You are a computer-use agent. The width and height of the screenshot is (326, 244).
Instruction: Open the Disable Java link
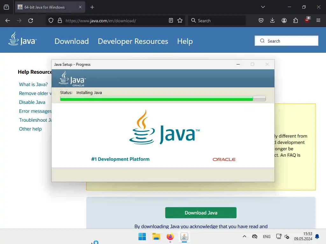pos(32,102)
